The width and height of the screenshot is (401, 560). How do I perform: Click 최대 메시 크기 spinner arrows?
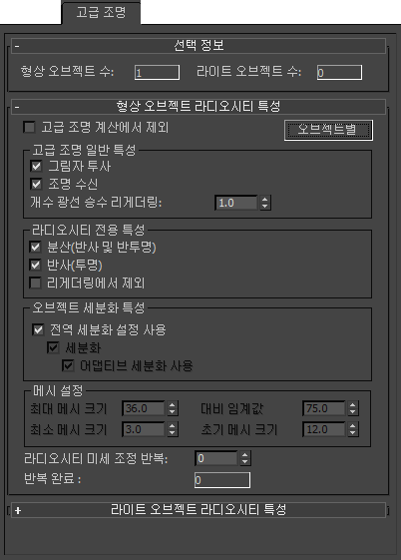173,408
